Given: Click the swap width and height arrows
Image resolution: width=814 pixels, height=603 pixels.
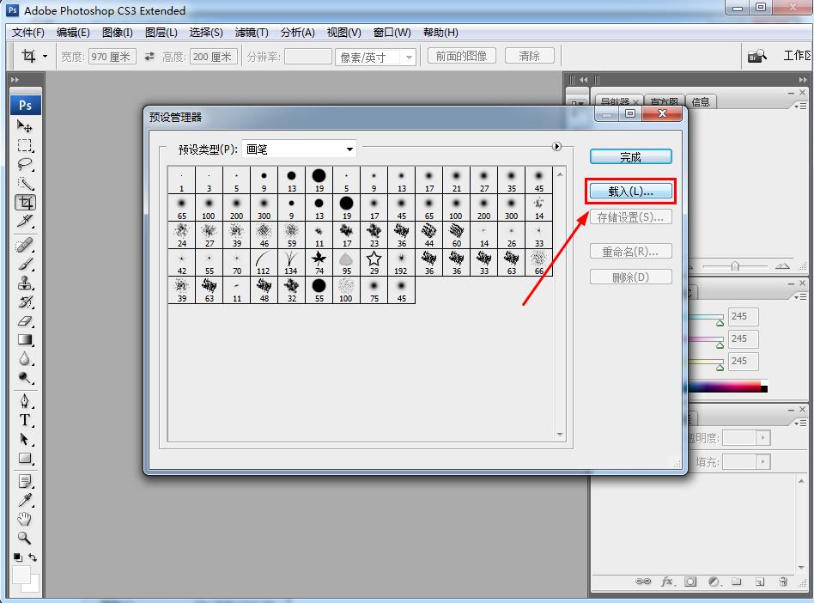Looking at the screenshot, I should (149, 57).
